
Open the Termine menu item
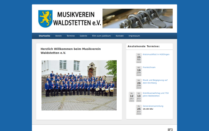pos(71,36)
